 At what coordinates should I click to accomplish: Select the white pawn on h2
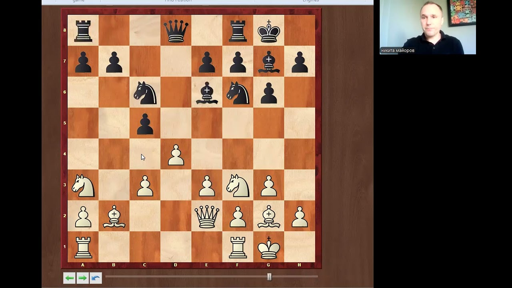tap(300, 217)
